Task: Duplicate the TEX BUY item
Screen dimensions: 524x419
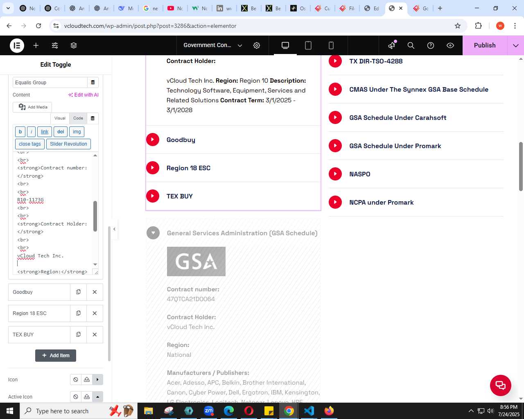Action: point(78,335)
